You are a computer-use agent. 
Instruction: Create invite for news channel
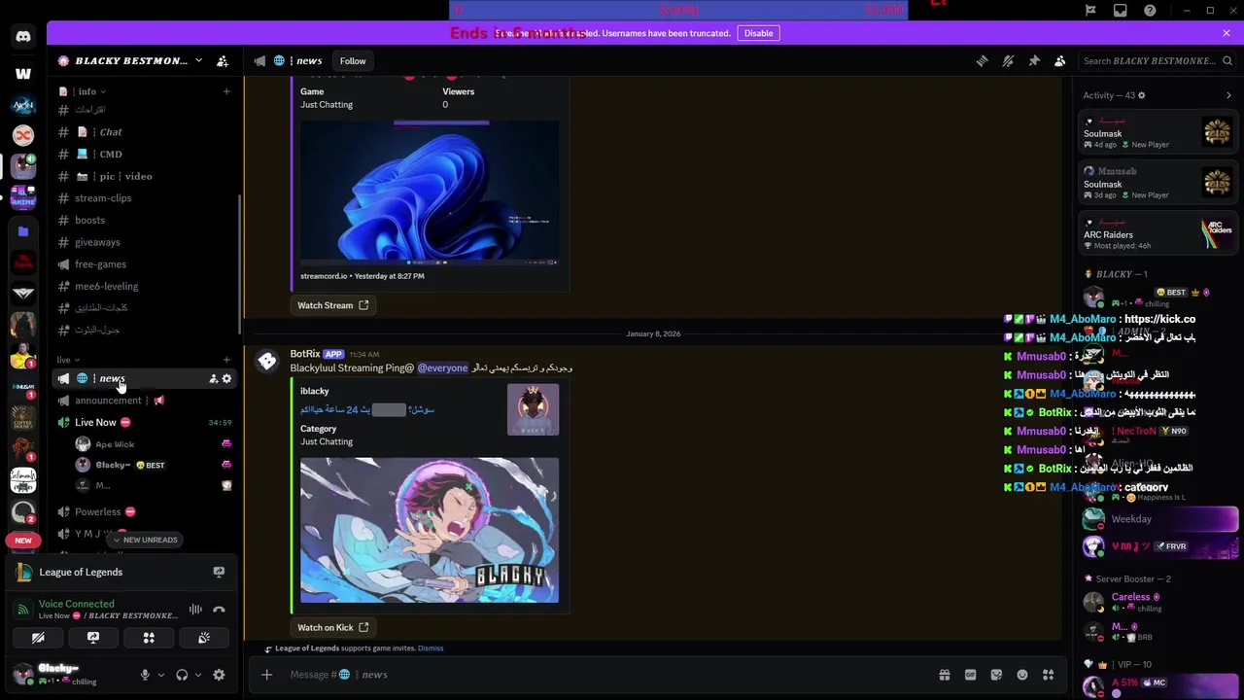click(x=213, y=379)
